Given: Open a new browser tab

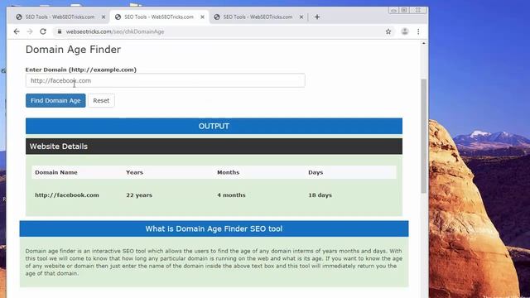Looking at the screenshot, I should pos(317,17).
